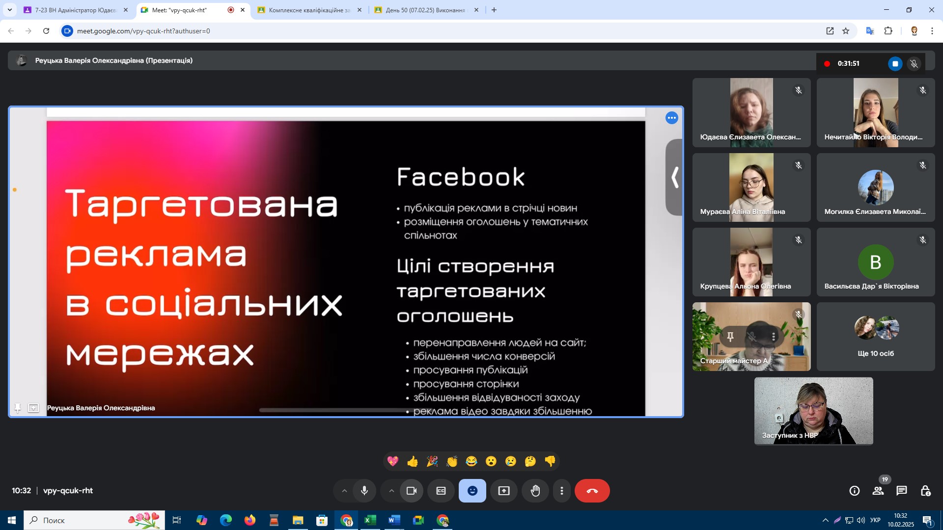943x530 pixels.
Task: Click the add-to-layout icon beside pin on presentation
Action: tap(33, 408)
